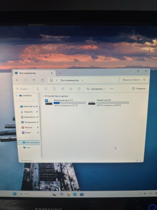The width and height of the screenshot is (157, 210).
Task: Click the 698 ГБ свободно из 698 ГБ text
Action: point(109,105)
